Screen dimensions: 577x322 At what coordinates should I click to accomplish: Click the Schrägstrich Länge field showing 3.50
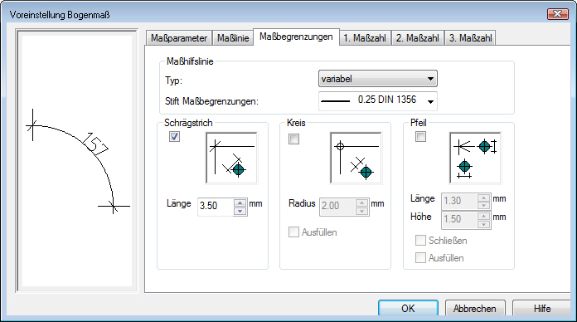(x=216, y=206)
